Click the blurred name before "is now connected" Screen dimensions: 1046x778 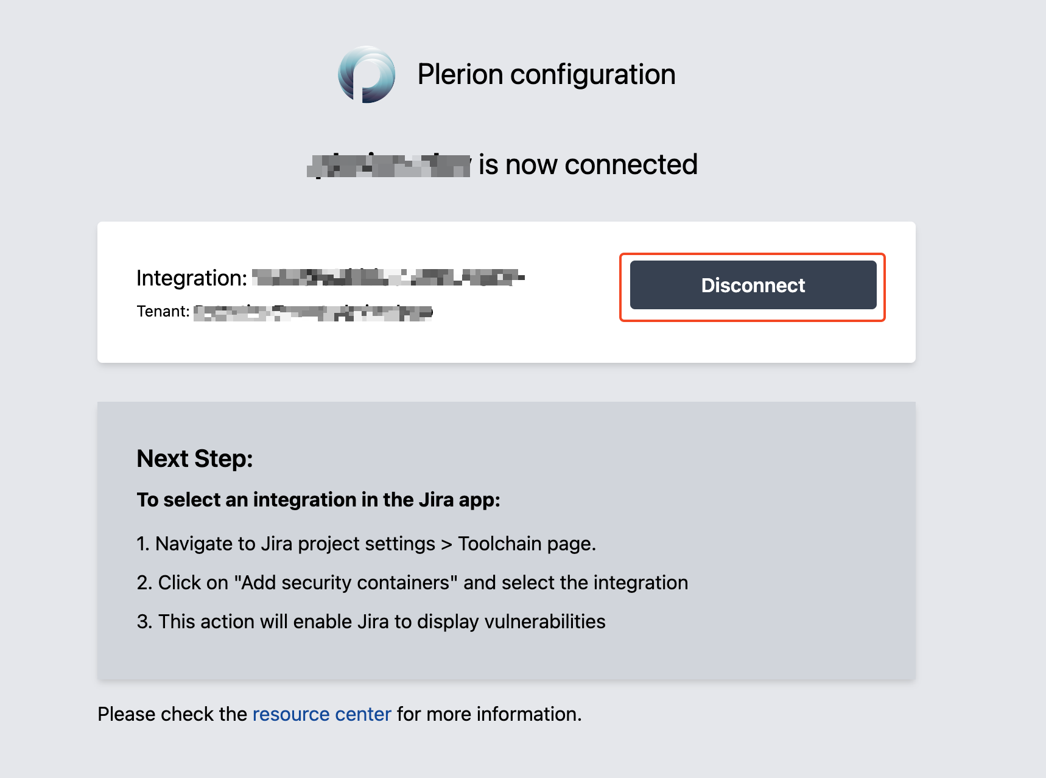389,166
